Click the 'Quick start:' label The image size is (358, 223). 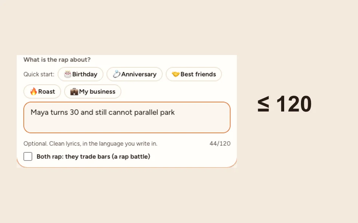coord(39,74)
